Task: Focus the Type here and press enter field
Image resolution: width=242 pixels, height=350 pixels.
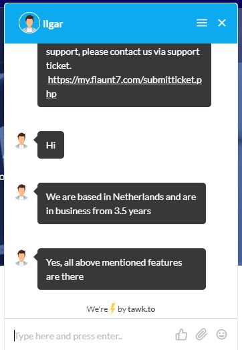Action: tap(92, 336)
